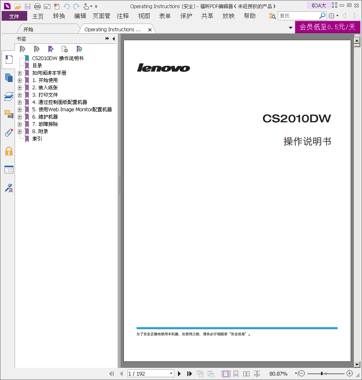Open the form fields panel icon
362x380 pixels.
coord(9,170)
